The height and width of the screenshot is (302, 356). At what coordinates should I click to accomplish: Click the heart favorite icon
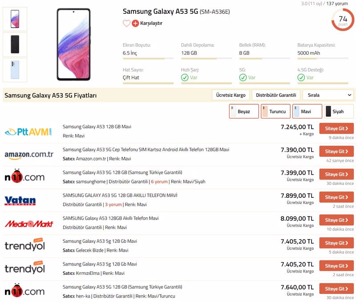coord(126,23)
